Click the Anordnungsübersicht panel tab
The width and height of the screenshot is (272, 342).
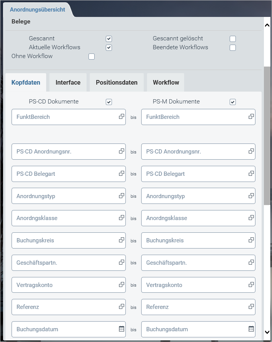point(37,9)
